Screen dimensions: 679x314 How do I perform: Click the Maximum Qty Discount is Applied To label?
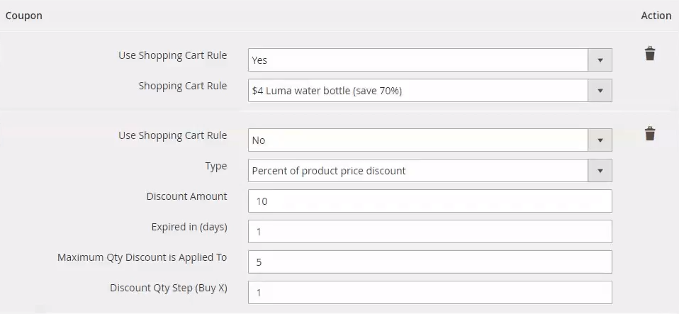pyautogui.click(x=142, y=257)
